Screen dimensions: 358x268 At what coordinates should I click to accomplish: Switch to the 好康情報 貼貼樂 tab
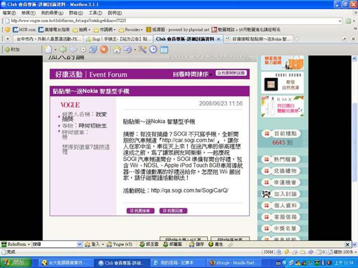click(x=258, y=39)
